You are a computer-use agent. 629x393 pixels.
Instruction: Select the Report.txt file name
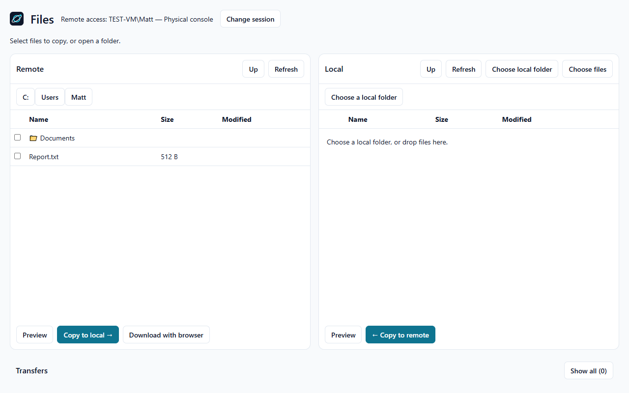[x=44, y=157]
